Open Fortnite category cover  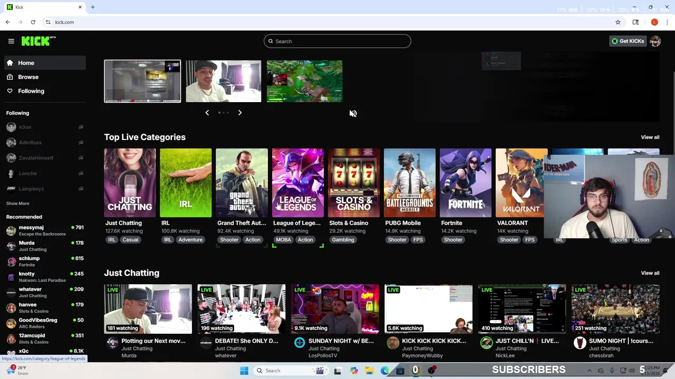click(x=466, y=183)
